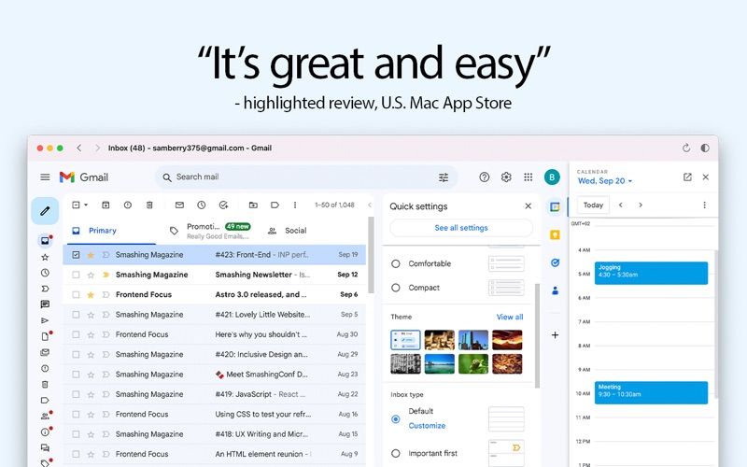Screen dimensions: 747x467
Task: Click the Add to Tasks icon
Action: (223, 205)
